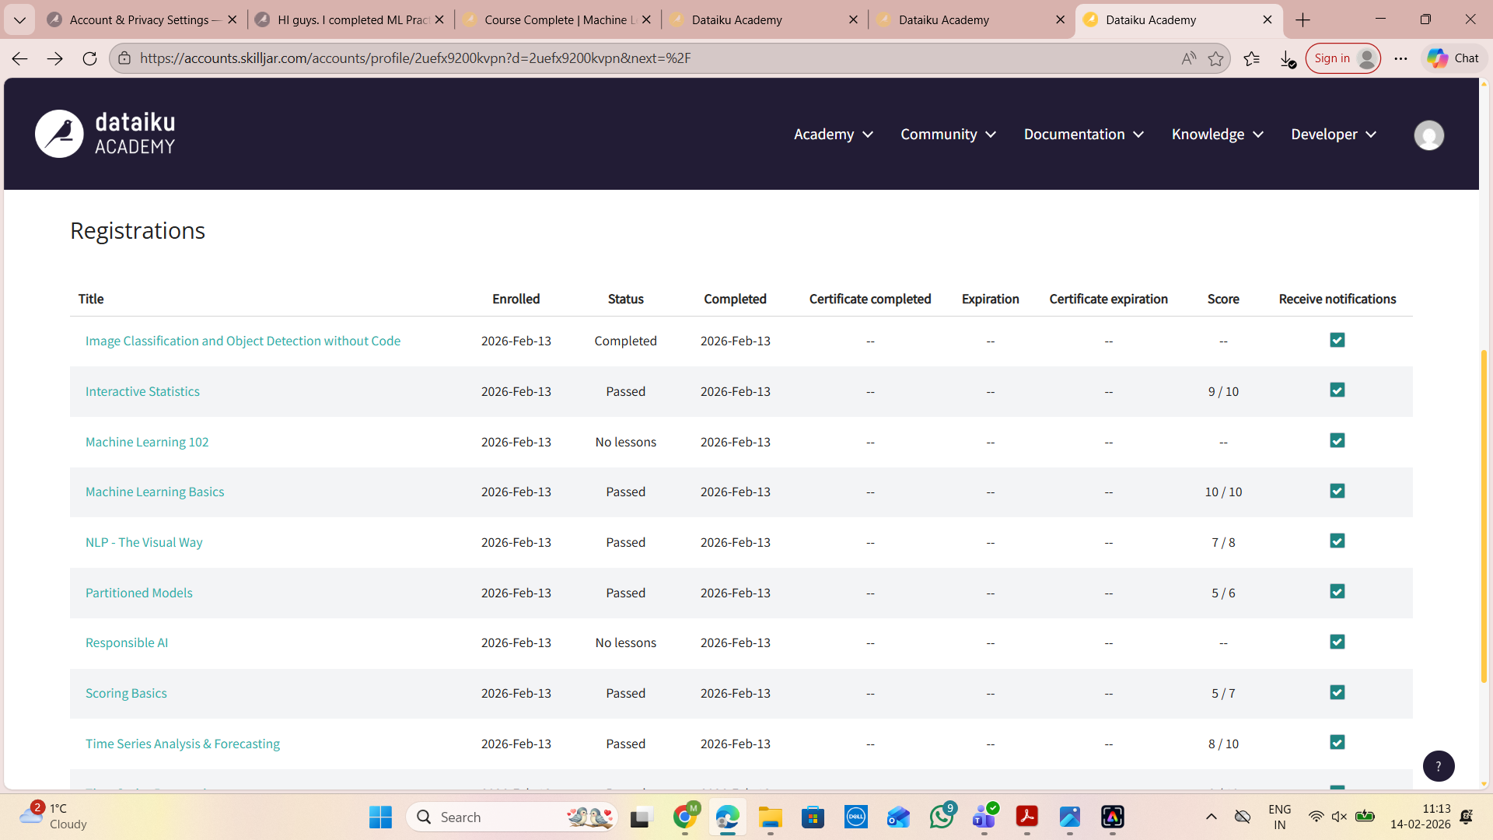Select the Community menu item

pos(939,134)
